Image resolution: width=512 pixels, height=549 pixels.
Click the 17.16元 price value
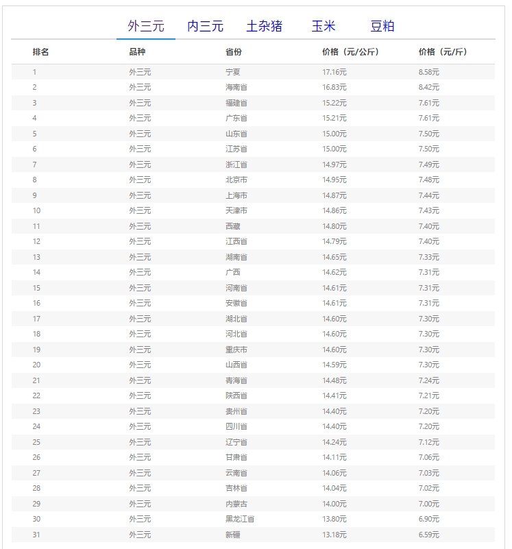click(x=334, y=72)
